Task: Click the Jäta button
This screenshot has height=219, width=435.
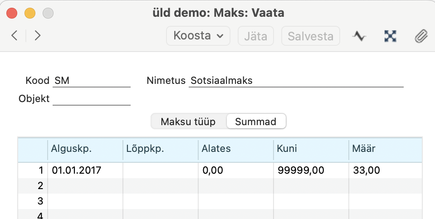Action: 256,36
